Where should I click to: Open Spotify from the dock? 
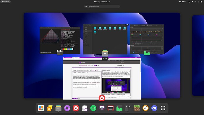(93, 108)
